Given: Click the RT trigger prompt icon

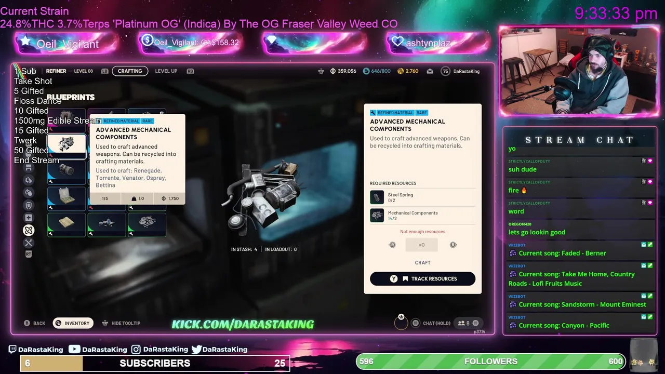Looking at the screenshot, I should pyautogui.click(x=29, y=255).
